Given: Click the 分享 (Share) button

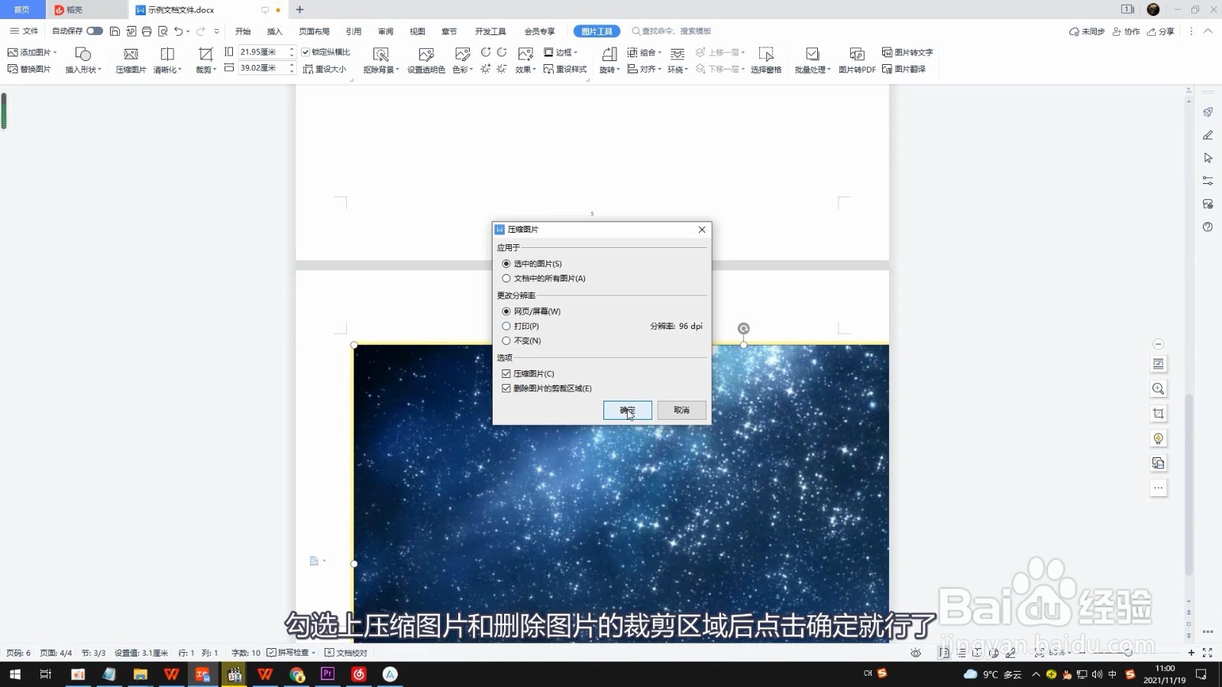Looking at the screenshot, I should coord(1161,31).
